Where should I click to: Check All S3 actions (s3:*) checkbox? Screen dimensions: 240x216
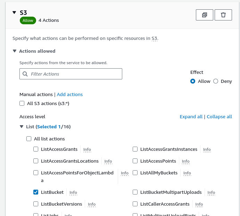[22, 103]
